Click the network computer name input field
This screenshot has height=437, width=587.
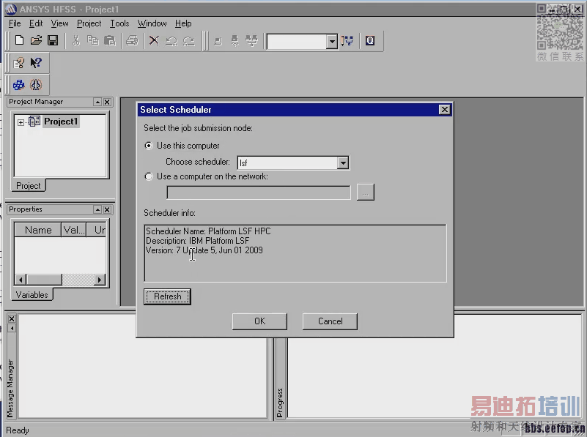click(258, 193)
